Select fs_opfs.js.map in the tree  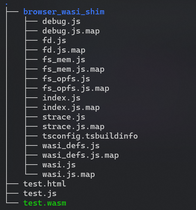click(76, 88)
